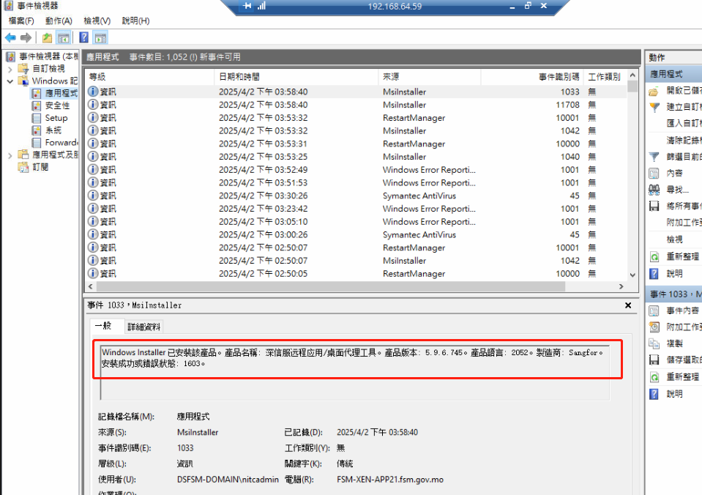Open 事件內容 in the actions pane
The height and width of the screenshot is (495, 702).
[x=652, y=311]
